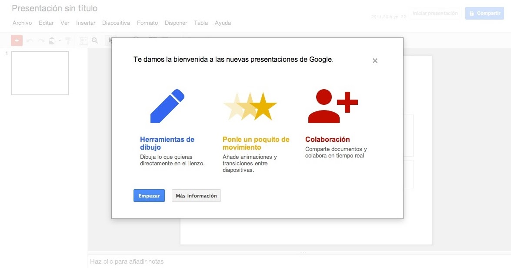The image size is (511, 268).
Task: Open the Disponer menu
Action: pyautogui.click(x=176, y=23)
